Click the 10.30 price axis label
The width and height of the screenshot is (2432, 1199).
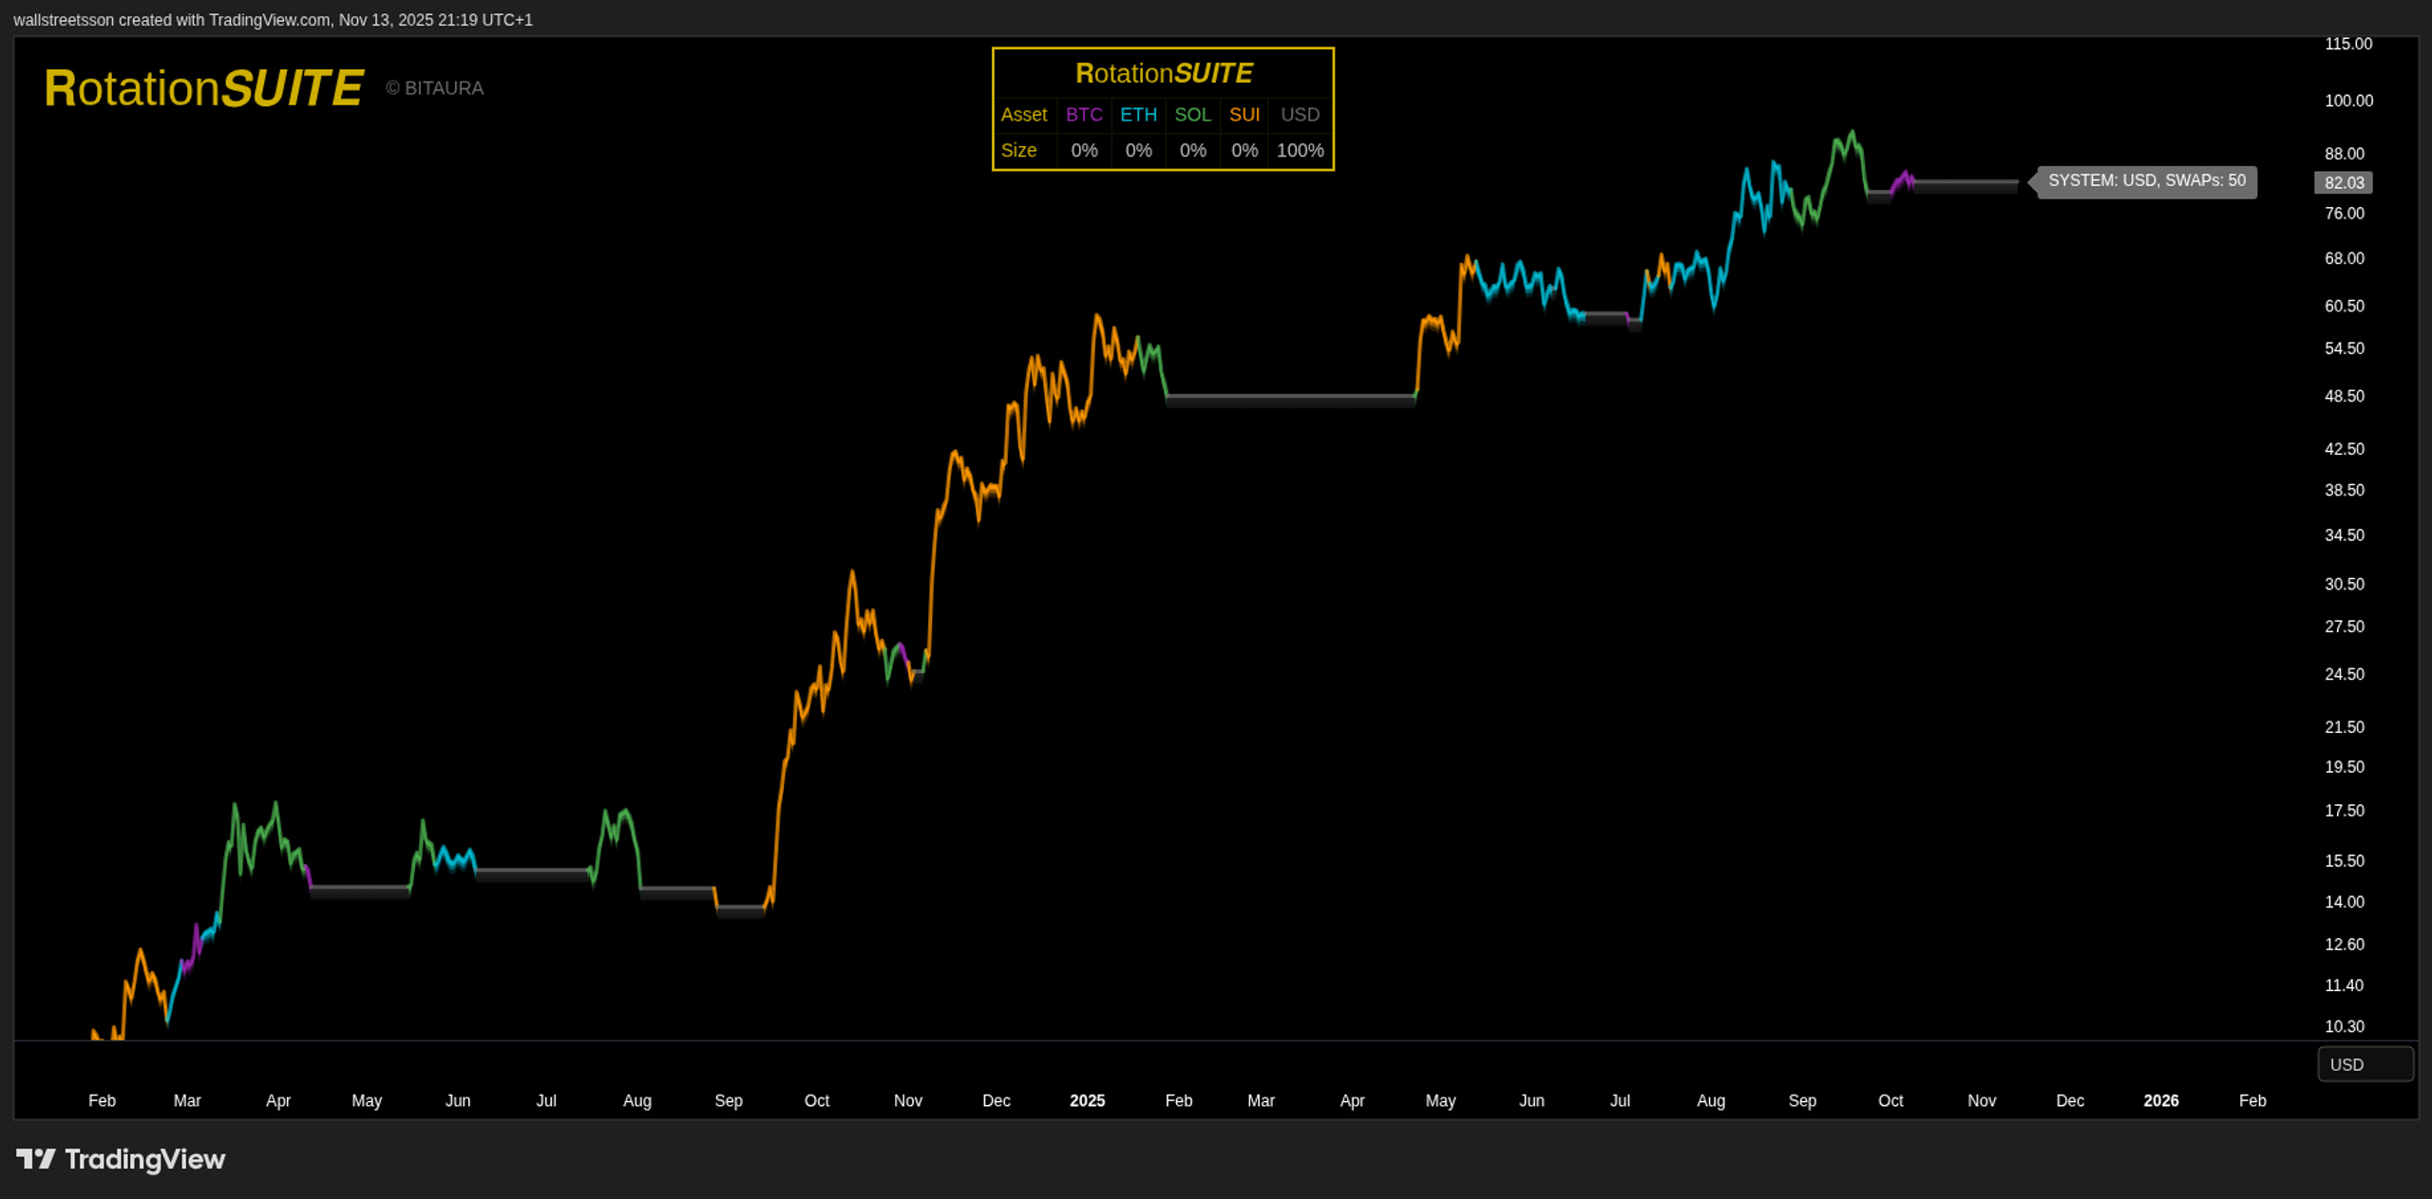(2345, 1026)
